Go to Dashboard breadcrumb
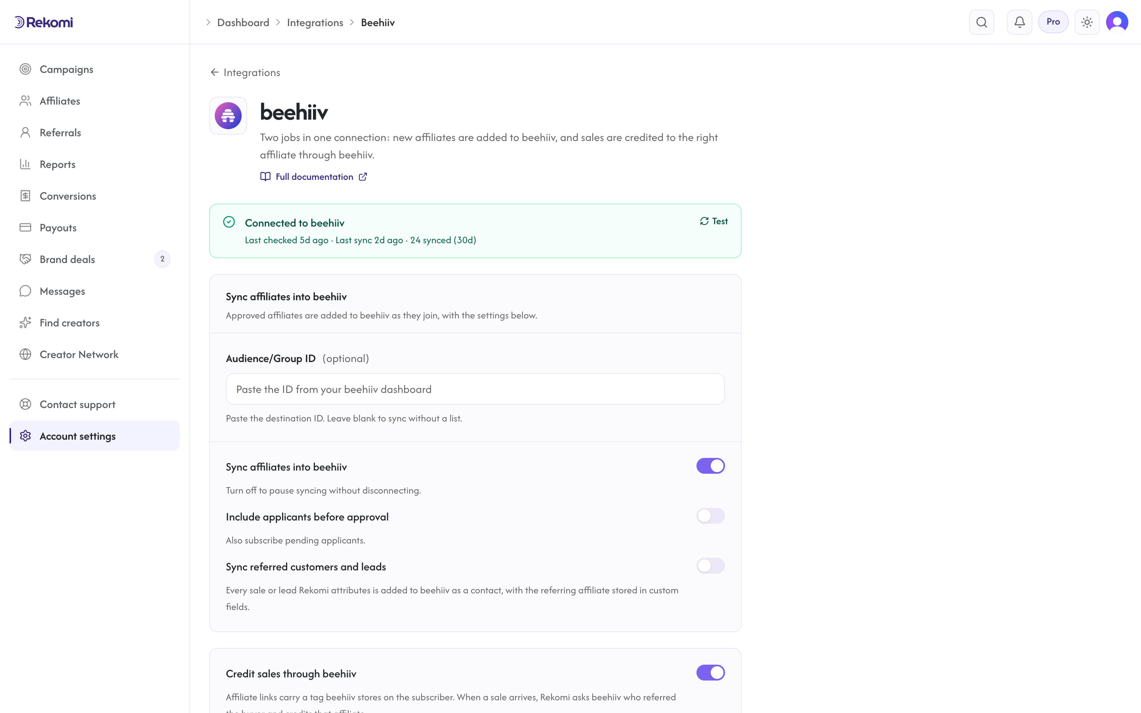The height and width of the screenshot is (713, 1141). 243,22
